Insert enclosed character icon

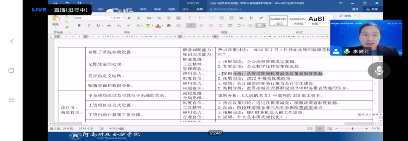178,25
